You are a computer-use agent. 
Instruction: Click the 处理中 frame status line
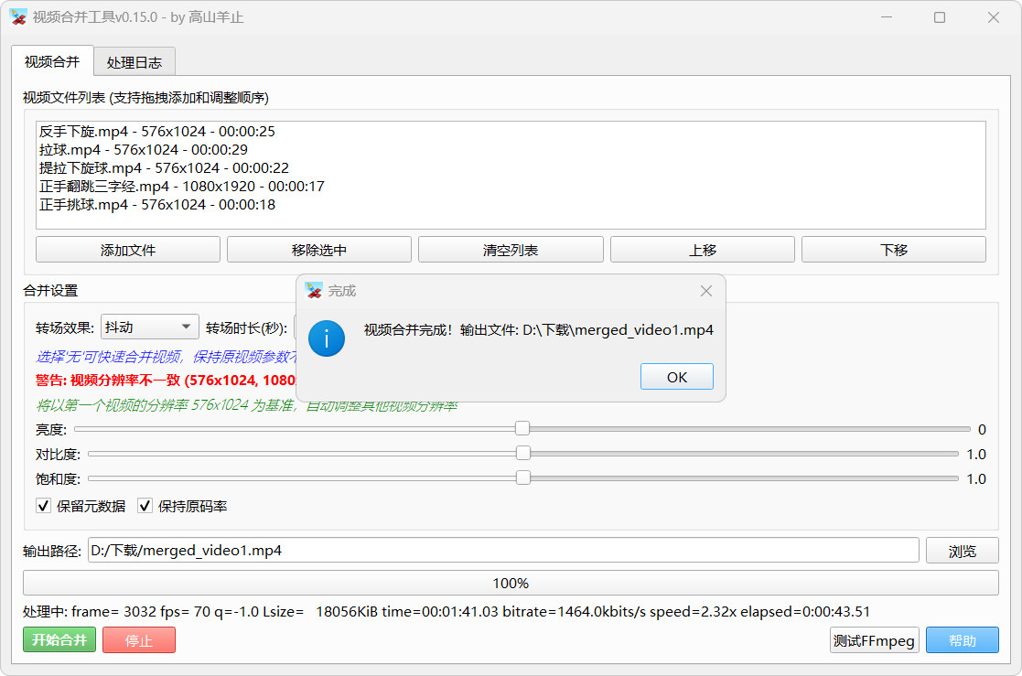[446, 611]
